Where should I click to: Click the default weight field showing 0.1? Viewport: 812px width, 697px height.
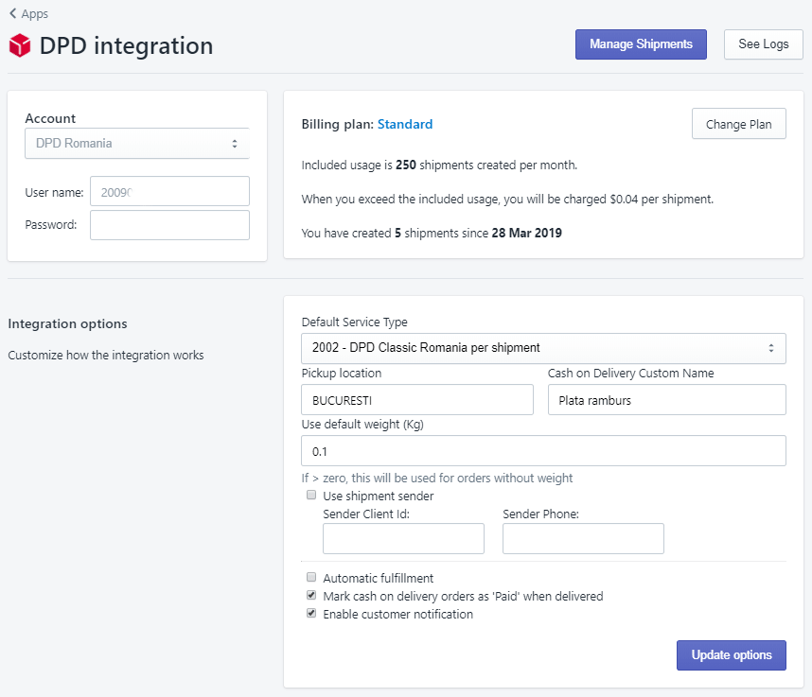click(543, 451)
